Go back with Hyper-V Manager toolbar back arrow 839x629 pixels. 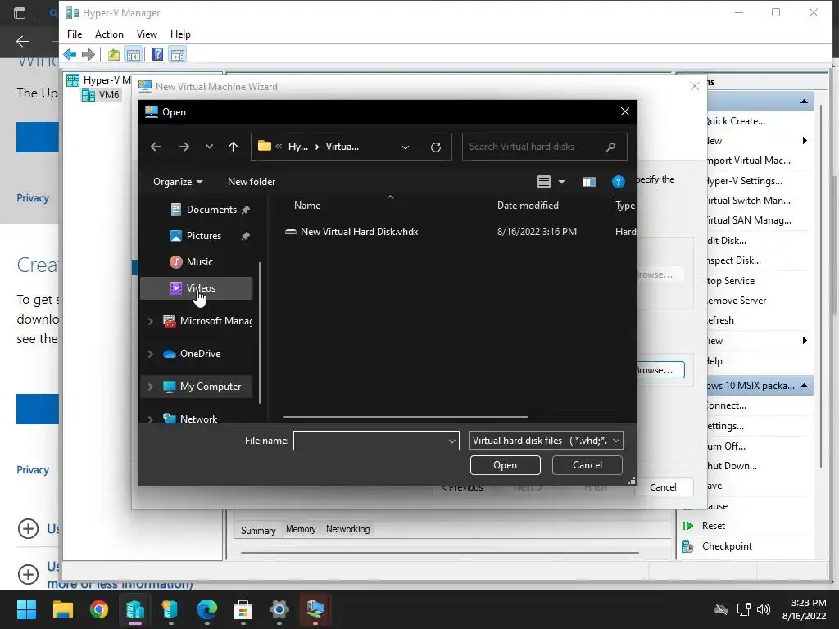tap(70, 54)
